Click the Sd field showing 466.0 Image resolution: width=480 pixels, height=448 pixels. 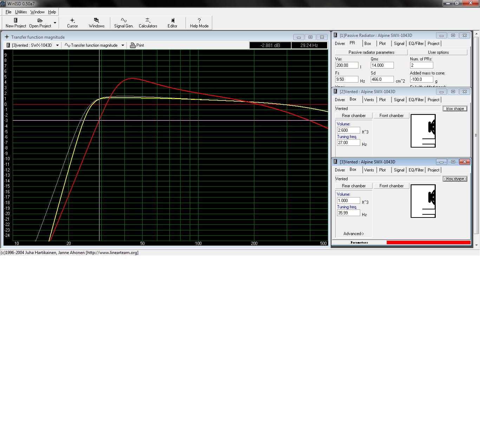point(382,79)
